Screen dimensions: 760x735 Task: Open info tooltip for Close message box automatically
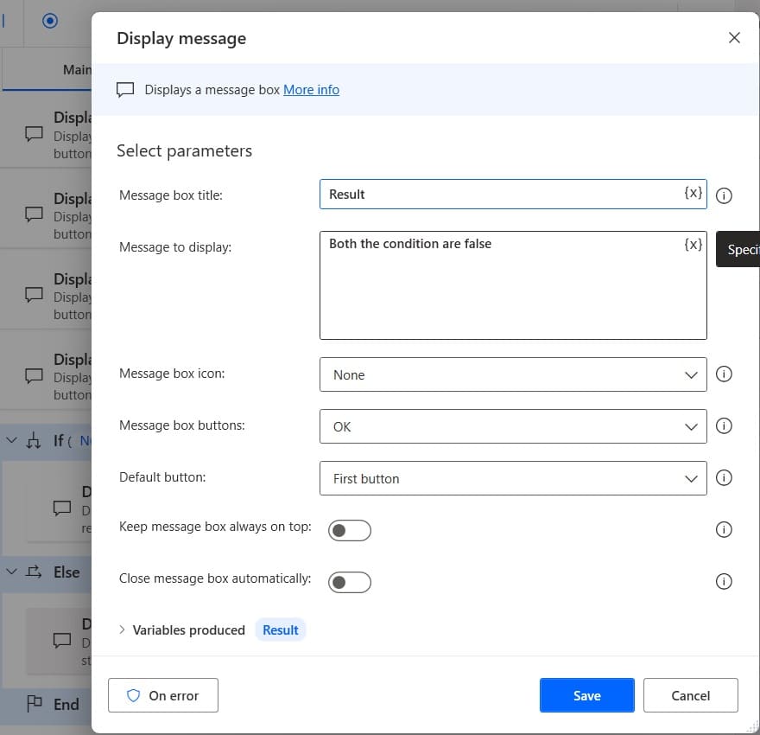point(724,581)
